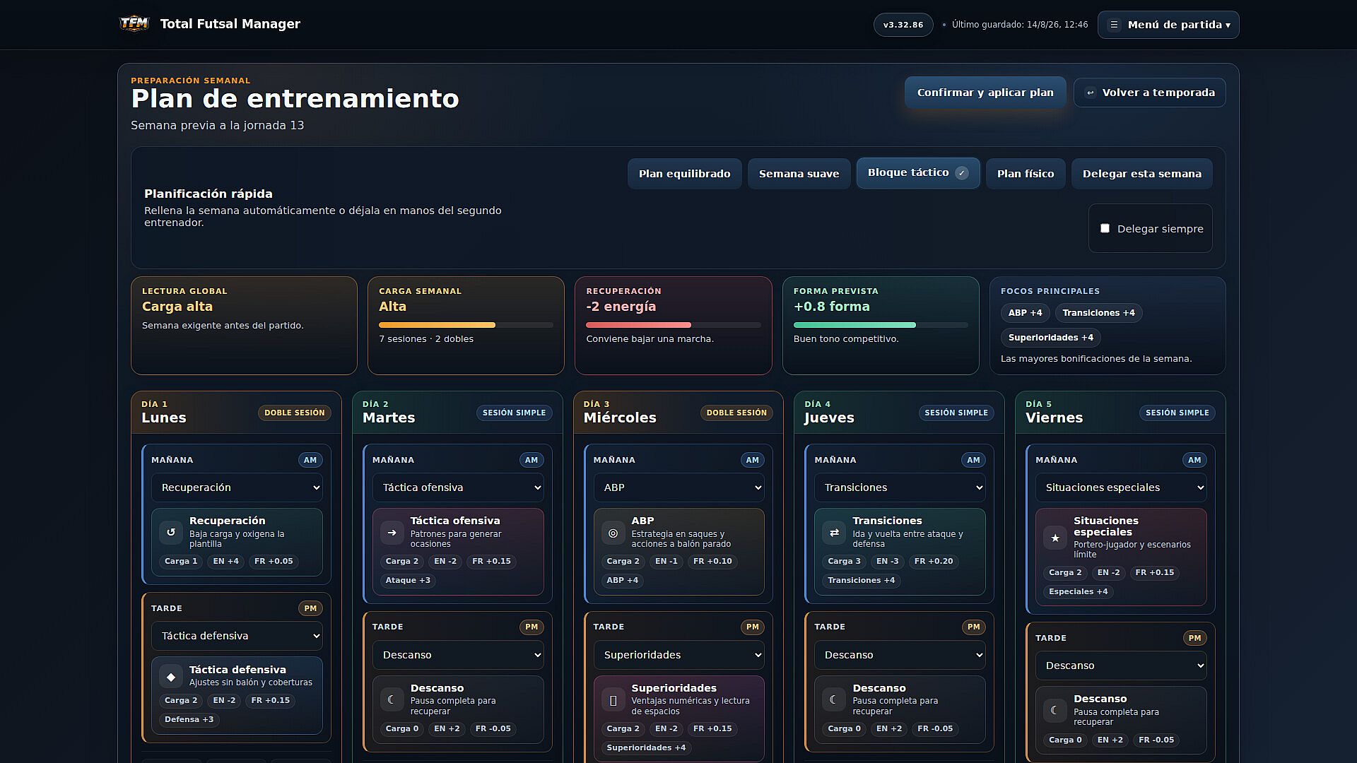
Task: Click the AM badge on Lunes morning
Action: [x=310, y=460]
